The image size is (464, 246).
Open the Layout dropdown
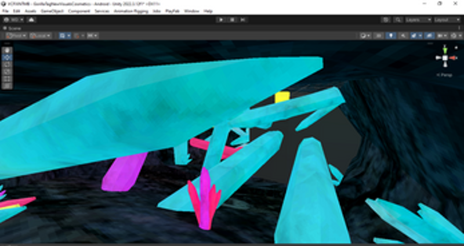(447, 20)
